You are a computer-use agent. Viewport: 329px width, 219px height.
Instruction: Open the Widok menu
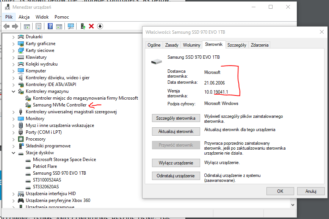(x=42, y=17)
